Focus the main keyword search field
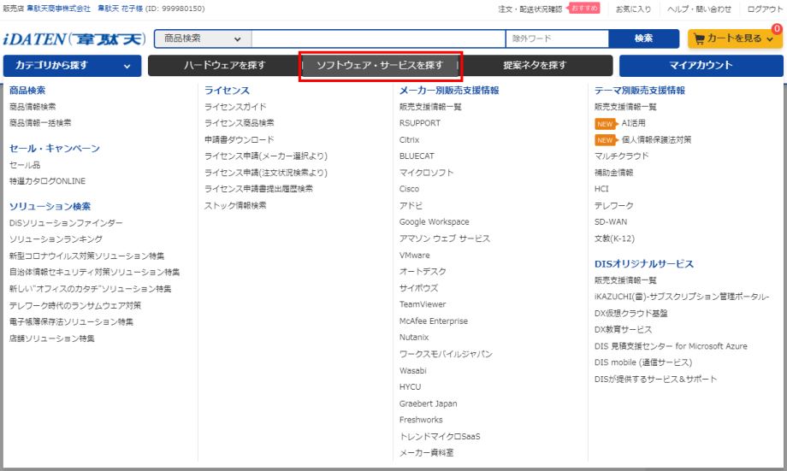The height and width of the screenshot is (471, 787). click(377, 38)
